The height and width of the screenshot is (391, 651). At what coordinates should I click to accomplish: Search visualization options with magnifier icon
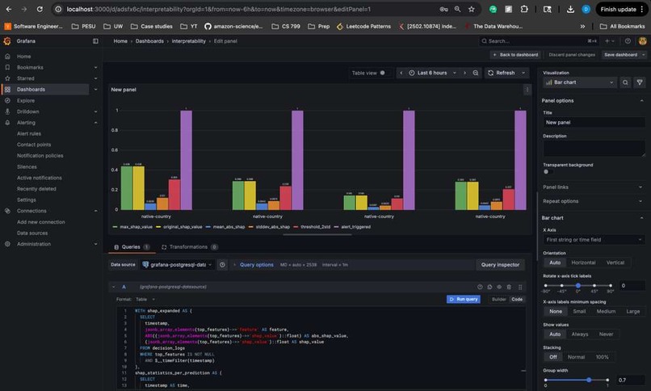point(625,82)
